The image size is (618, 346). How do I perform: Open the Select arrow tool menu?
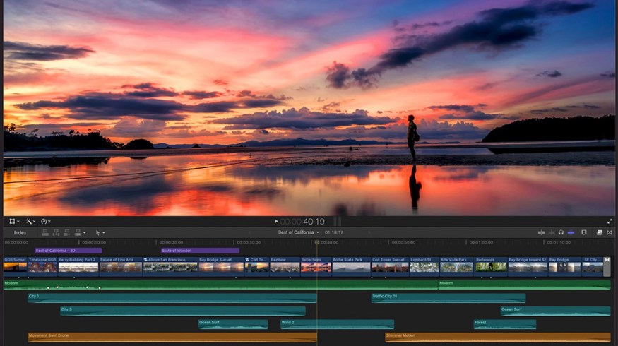click(x=99, y=232)
